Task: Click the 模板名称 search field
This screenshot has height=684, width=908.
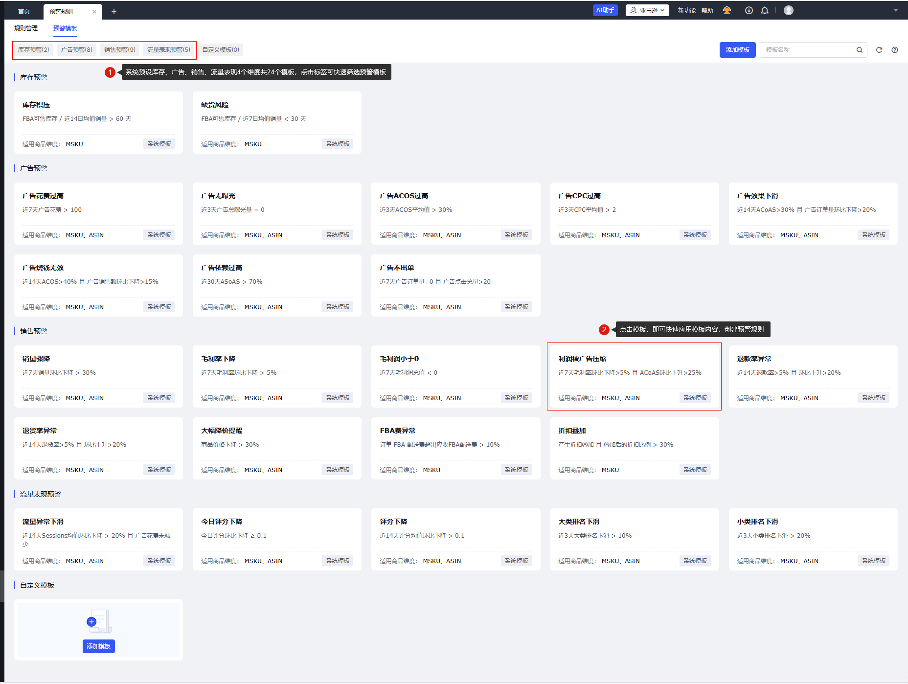Action: [x=807, y=50]
